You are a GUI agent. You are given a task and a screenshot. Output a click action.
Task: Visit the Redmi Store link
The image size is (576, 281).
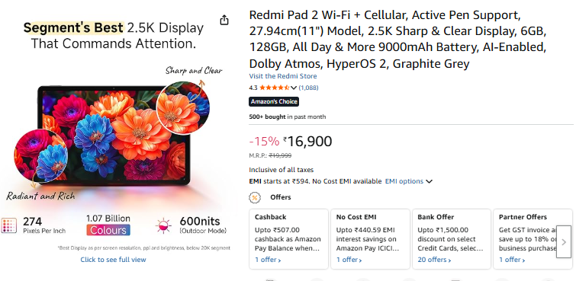(283, 76)
